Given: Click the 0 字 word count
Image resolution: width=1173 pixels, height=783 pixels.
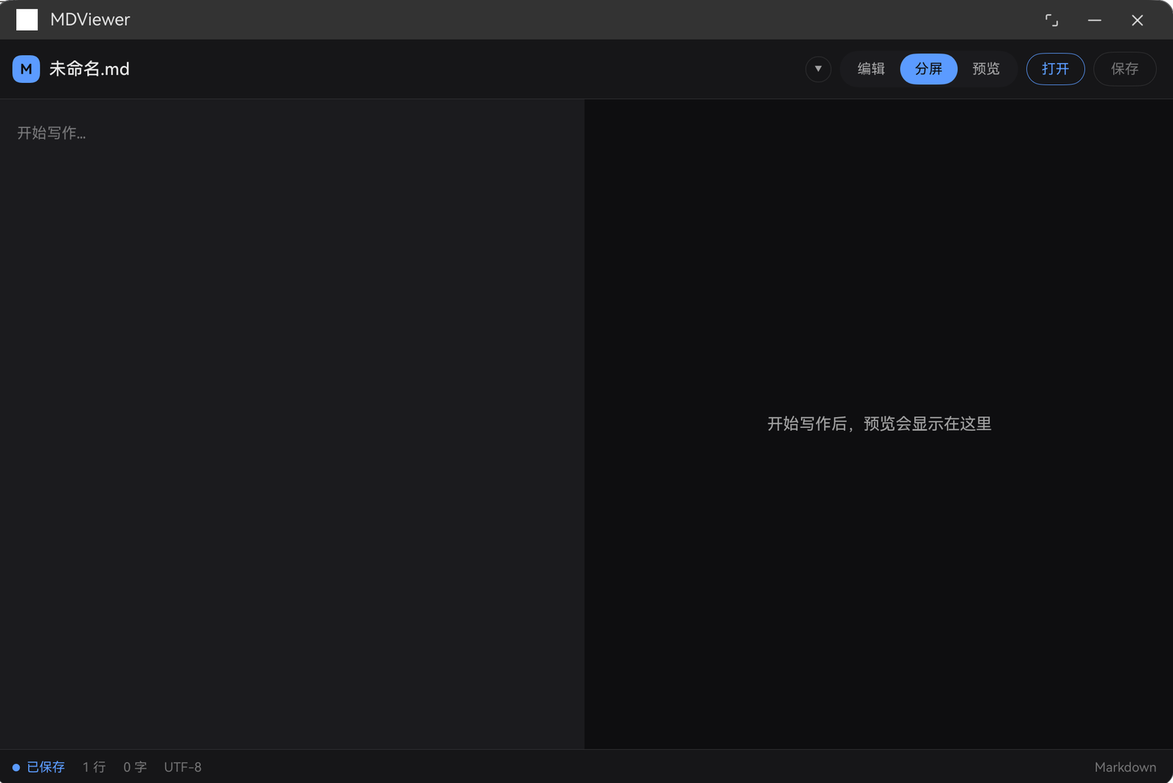Looking at the screenshot, I should coord(135,767).
